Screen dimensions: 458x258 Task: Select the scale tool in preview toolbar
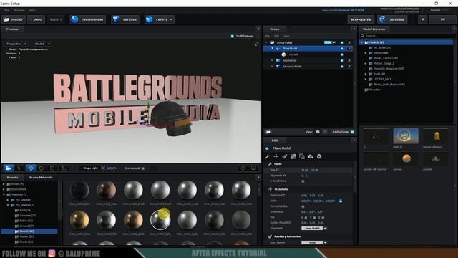click(52, 168)
